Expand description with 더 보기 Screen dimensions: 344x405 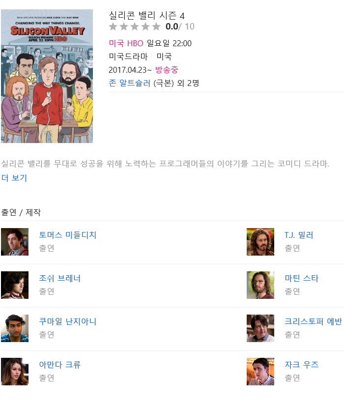tap(14, 178)
